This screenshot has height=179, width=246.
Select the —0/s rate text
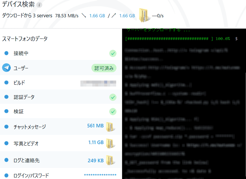pyautogui.click(x=158, y=16)
